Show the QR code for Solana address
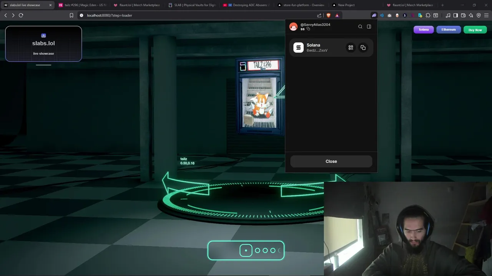This screenshot has width=492, height=276. tap(351, 48)
